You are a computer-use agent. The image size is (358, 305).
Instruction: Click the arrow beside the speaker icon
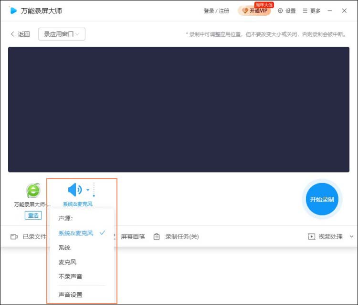(x=88, y=190)
